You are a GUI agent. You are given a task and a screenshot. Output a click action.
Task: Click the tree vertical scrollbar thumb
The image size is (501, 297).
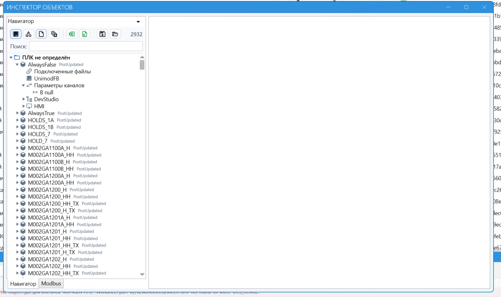coord(142,65)
